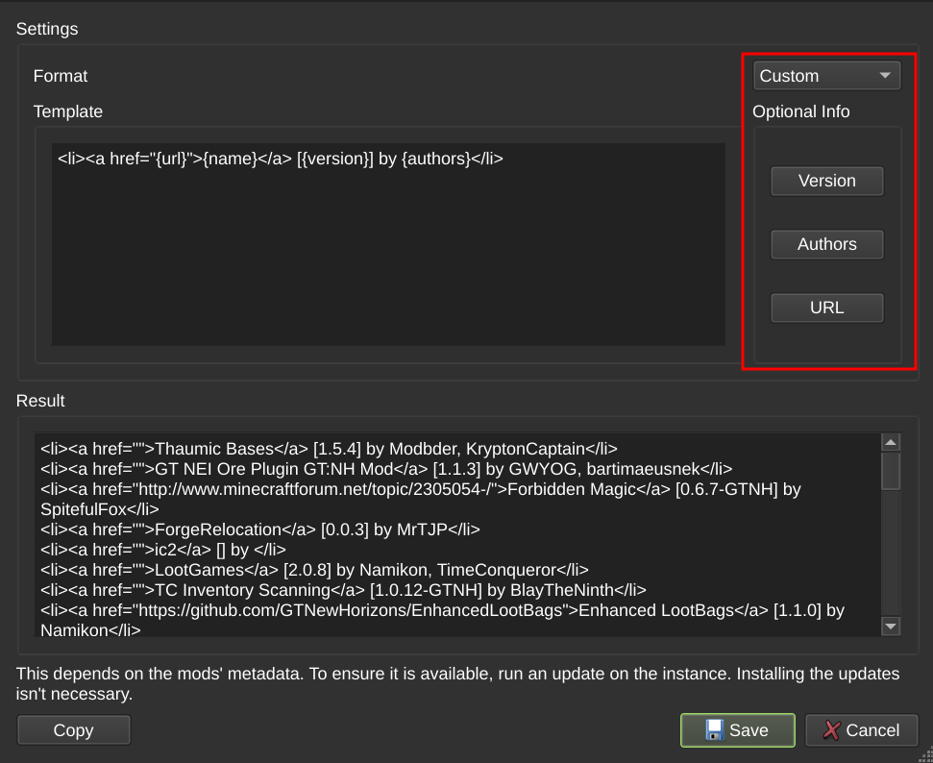Click the resize grip at bottom-right corner
The image size is (933, 763).
coord(925,755)
